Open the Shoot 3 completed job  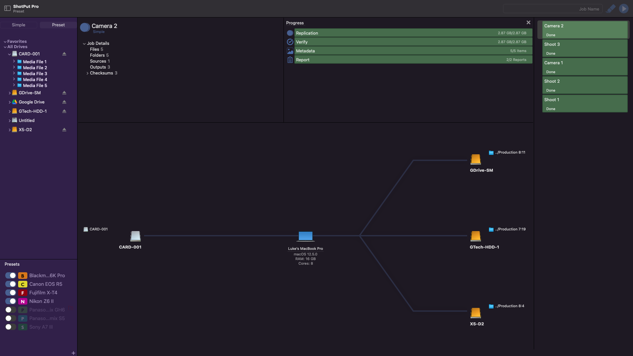coord(585,48)
